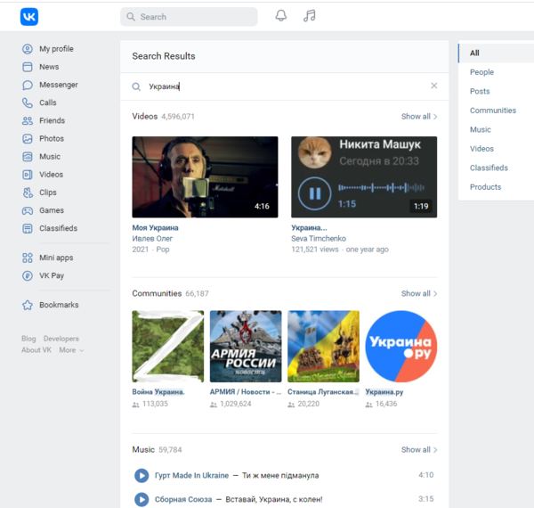
Task: Expand the More dropdown in footer
Action: click(71, 350)
